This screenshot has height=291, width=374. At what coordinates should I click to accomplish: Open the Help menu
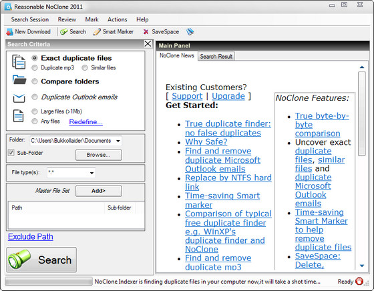[142, 19]
